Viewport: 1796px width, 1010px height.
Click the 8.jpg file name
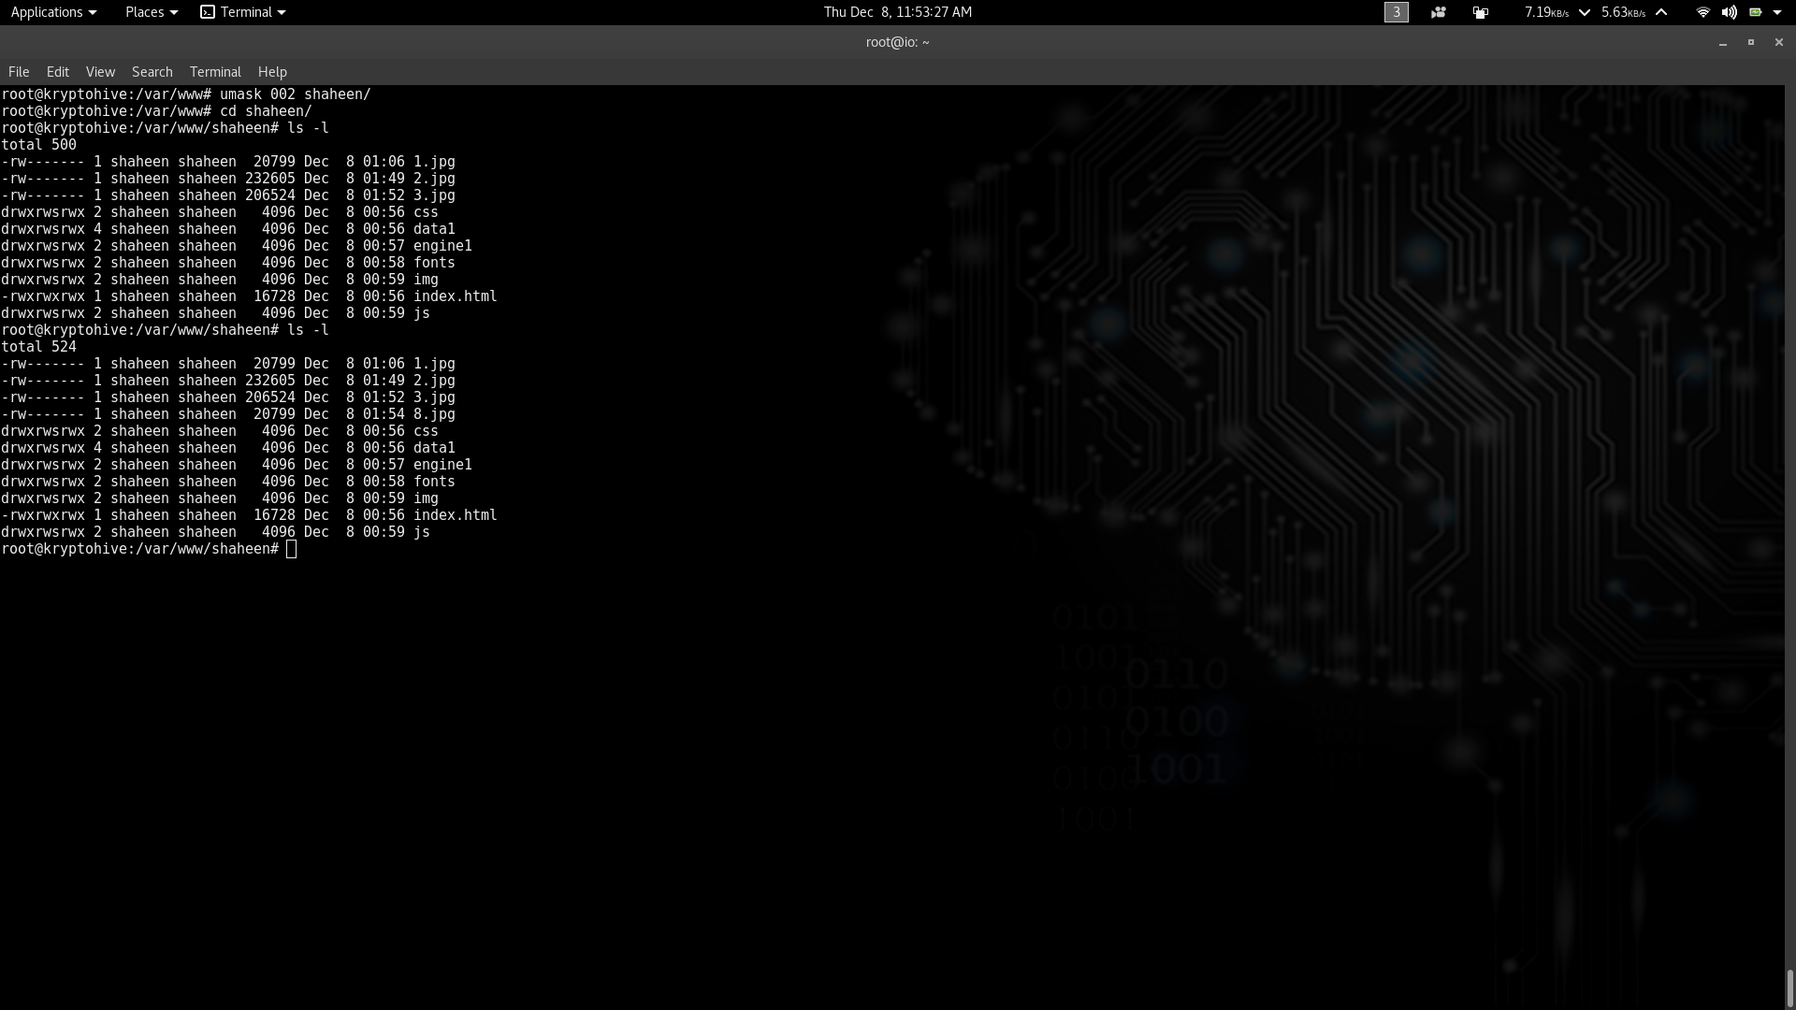click(x=434, y=414)
